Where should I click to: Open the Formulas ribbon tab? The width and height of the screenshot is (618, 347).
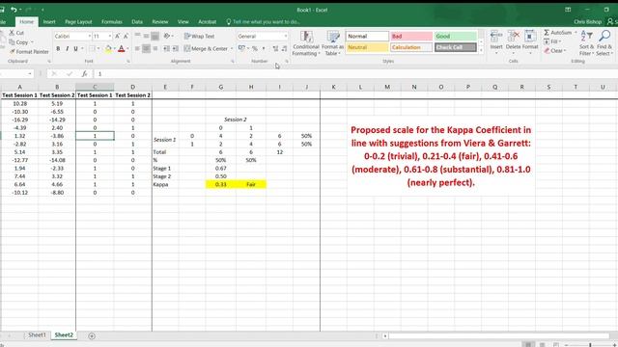click(x=112, y=22)
